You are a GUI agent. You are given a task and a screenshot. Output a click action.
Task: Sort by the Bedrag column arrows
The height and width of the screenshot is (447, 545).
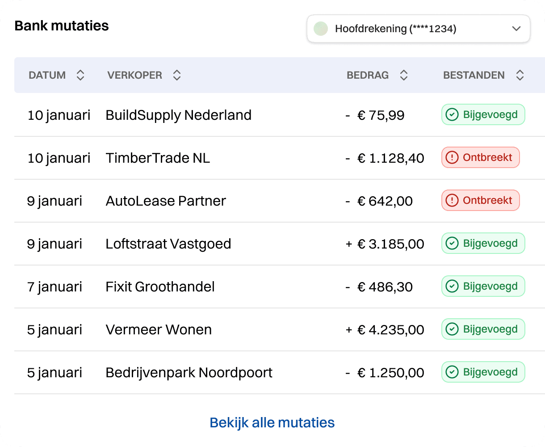click(x=404, y=75)
